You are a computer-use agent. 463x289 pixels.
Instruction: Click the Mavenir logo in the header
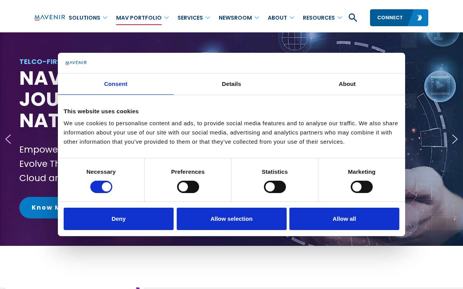pyautogui.click(x=50, y=17)
